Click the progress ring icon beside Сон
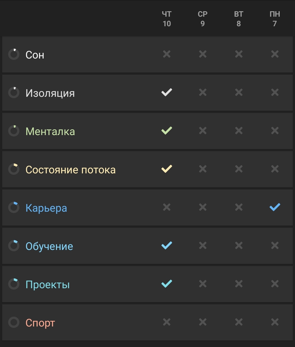Image resolution: width=295 pixels, height=347 pixels. pos(14,54)
